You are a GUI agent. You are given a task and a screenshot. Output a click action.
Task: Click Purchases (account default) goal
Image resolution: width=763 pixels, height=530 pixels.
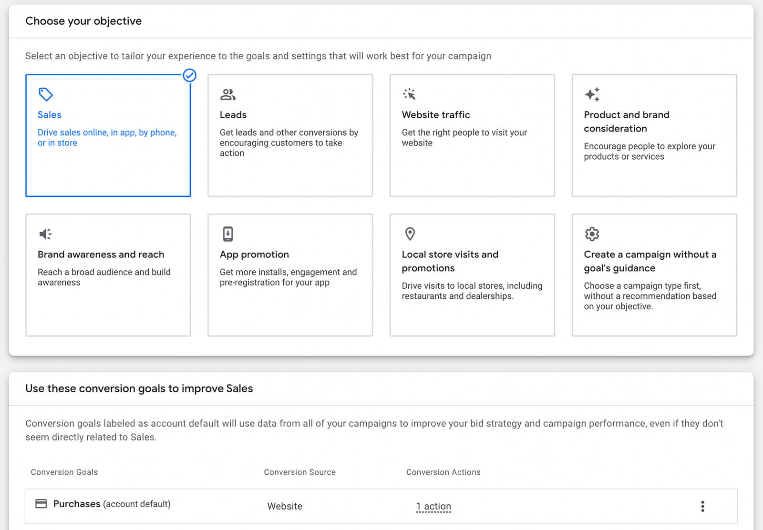point(112,504)
